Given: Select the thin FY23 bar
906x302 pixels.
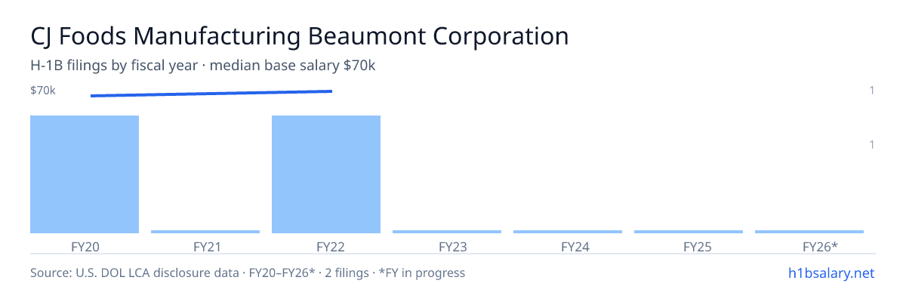Looking at the screenshot, I should 447,232.
